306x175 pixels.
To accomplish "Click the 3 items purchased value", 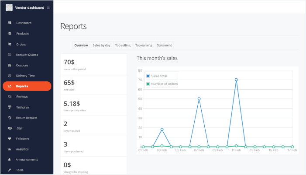I will tap(65, 144).
